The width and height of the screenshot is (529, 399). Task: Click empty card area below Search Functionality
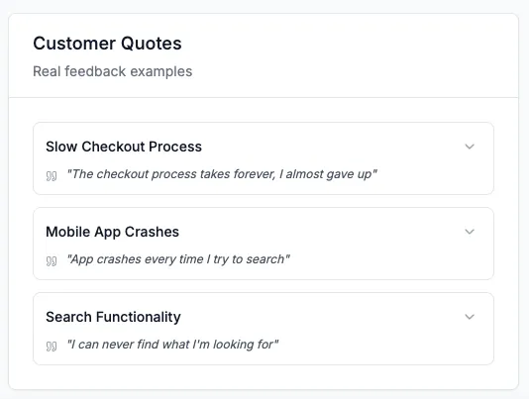click(264, 377)
